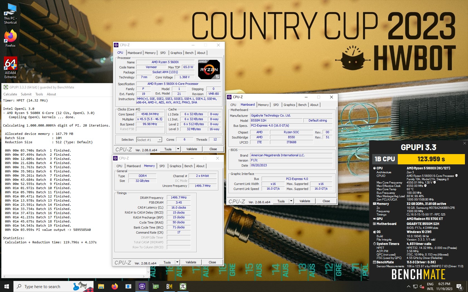468x292 pixels.
Task: Open File Explorer from the taskbar
Action: (x=101, y=286)
